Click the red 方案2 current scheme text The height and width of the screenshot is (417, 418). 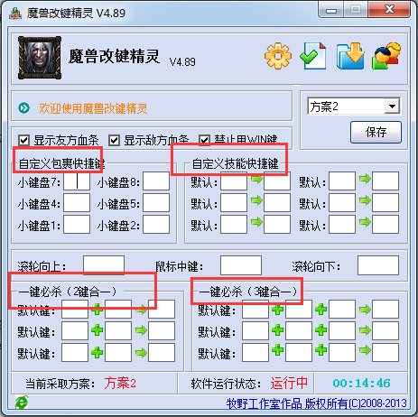click(x=120, y=383)
